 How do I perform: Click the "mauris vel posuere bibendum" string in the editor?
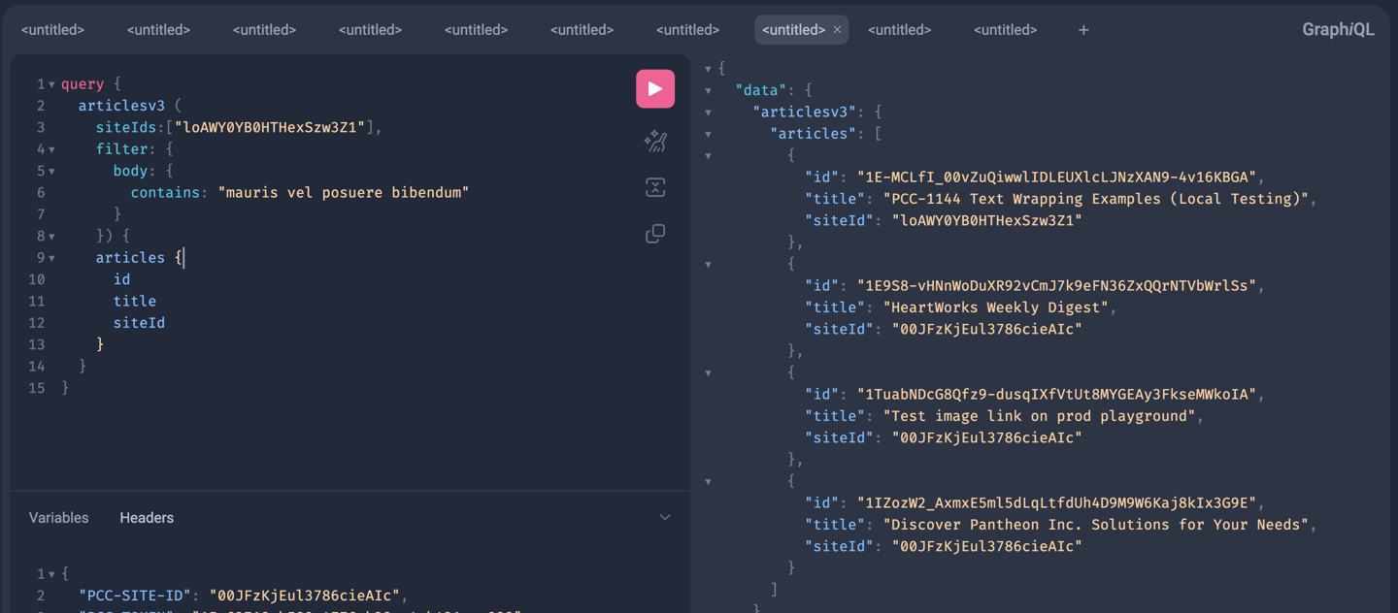tap(344, 193)
